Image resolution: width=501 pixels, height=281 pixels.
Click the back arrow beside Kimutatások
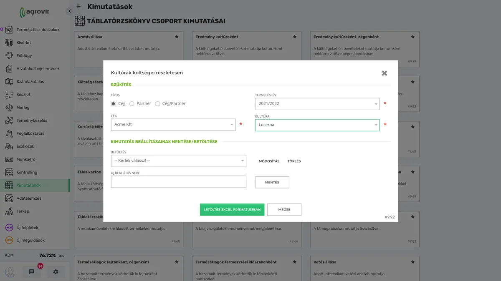point(78,7)
